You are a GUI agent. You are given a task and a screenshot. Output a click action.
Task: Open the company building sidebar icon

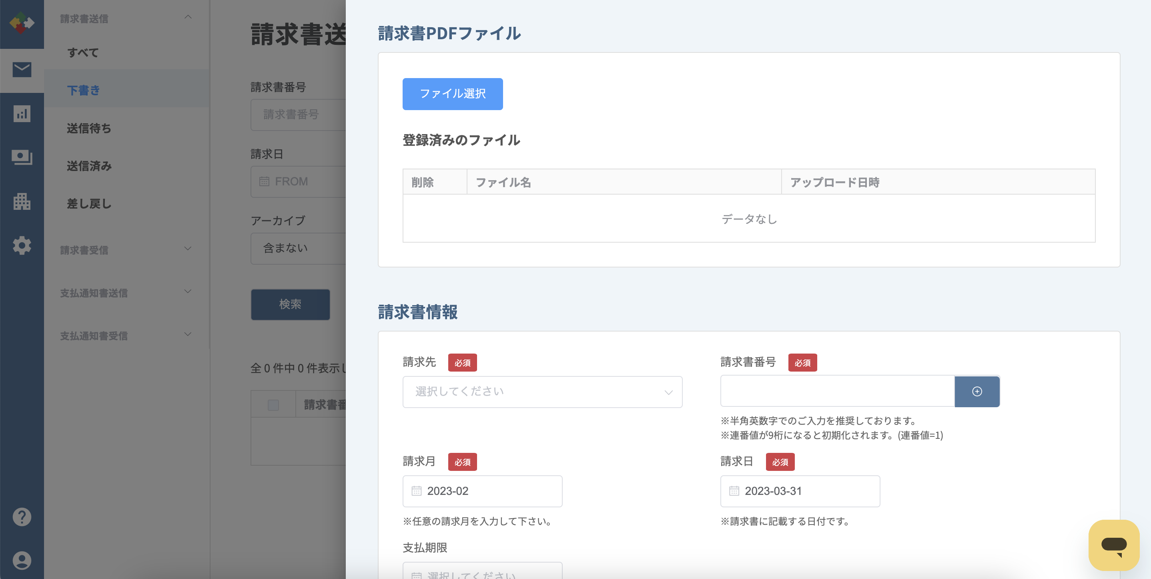tap(22, 201)
